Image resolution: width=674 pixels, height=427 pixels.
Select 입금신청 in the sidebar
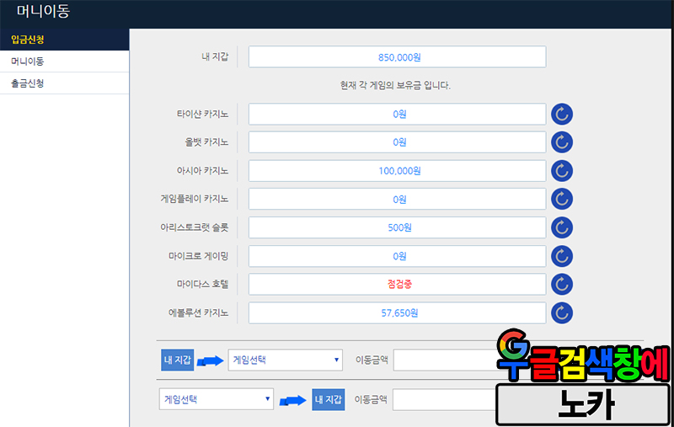64,40
